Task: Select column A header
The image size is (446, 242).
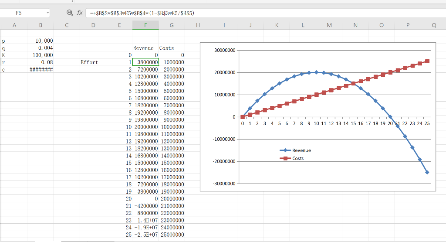Action: tap(14, 25)
